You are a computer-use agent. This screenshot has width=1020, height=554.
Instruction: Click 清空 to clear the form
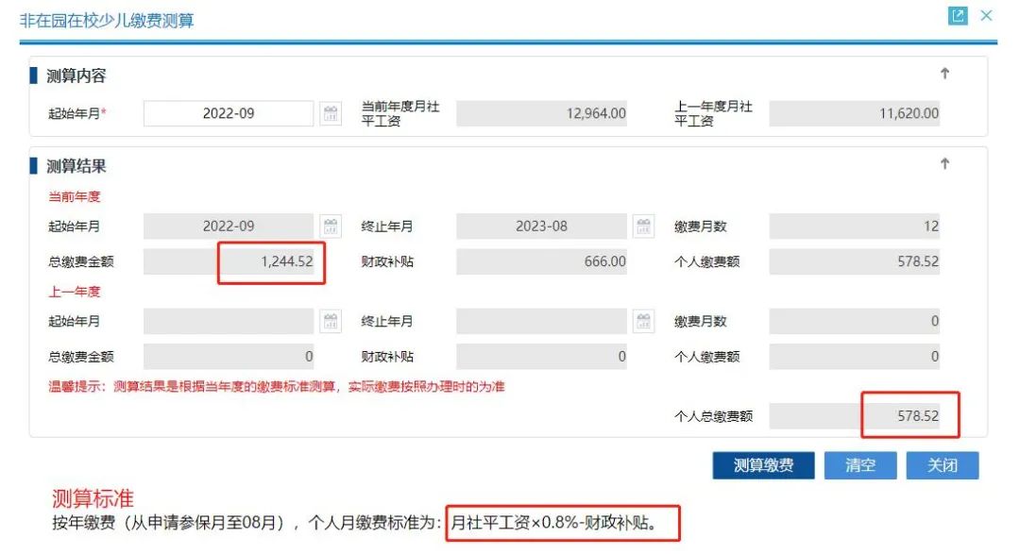(859, 464)
